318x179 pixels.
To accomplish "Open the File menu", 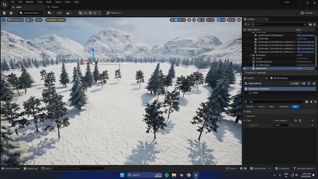I will (12, 2).
